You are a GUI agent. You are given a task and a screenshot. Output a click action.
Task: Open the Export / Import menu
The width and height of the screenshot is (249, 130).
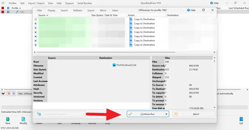pos(36,3)
